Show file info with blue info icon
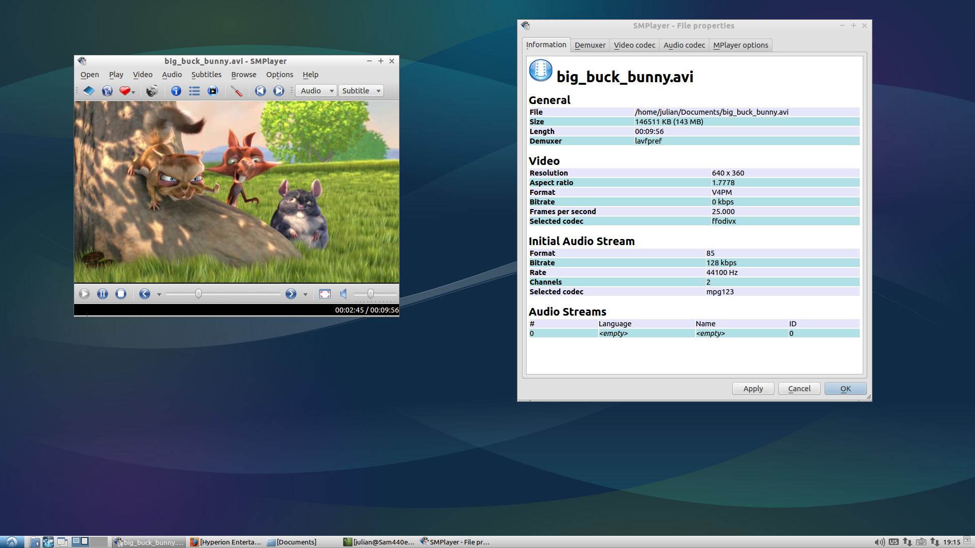Screen dimensions: 975x548 (x=176, y=91)
